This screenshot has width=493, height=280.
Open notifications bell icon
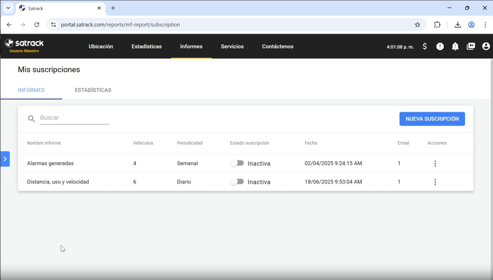click(455, 47)
